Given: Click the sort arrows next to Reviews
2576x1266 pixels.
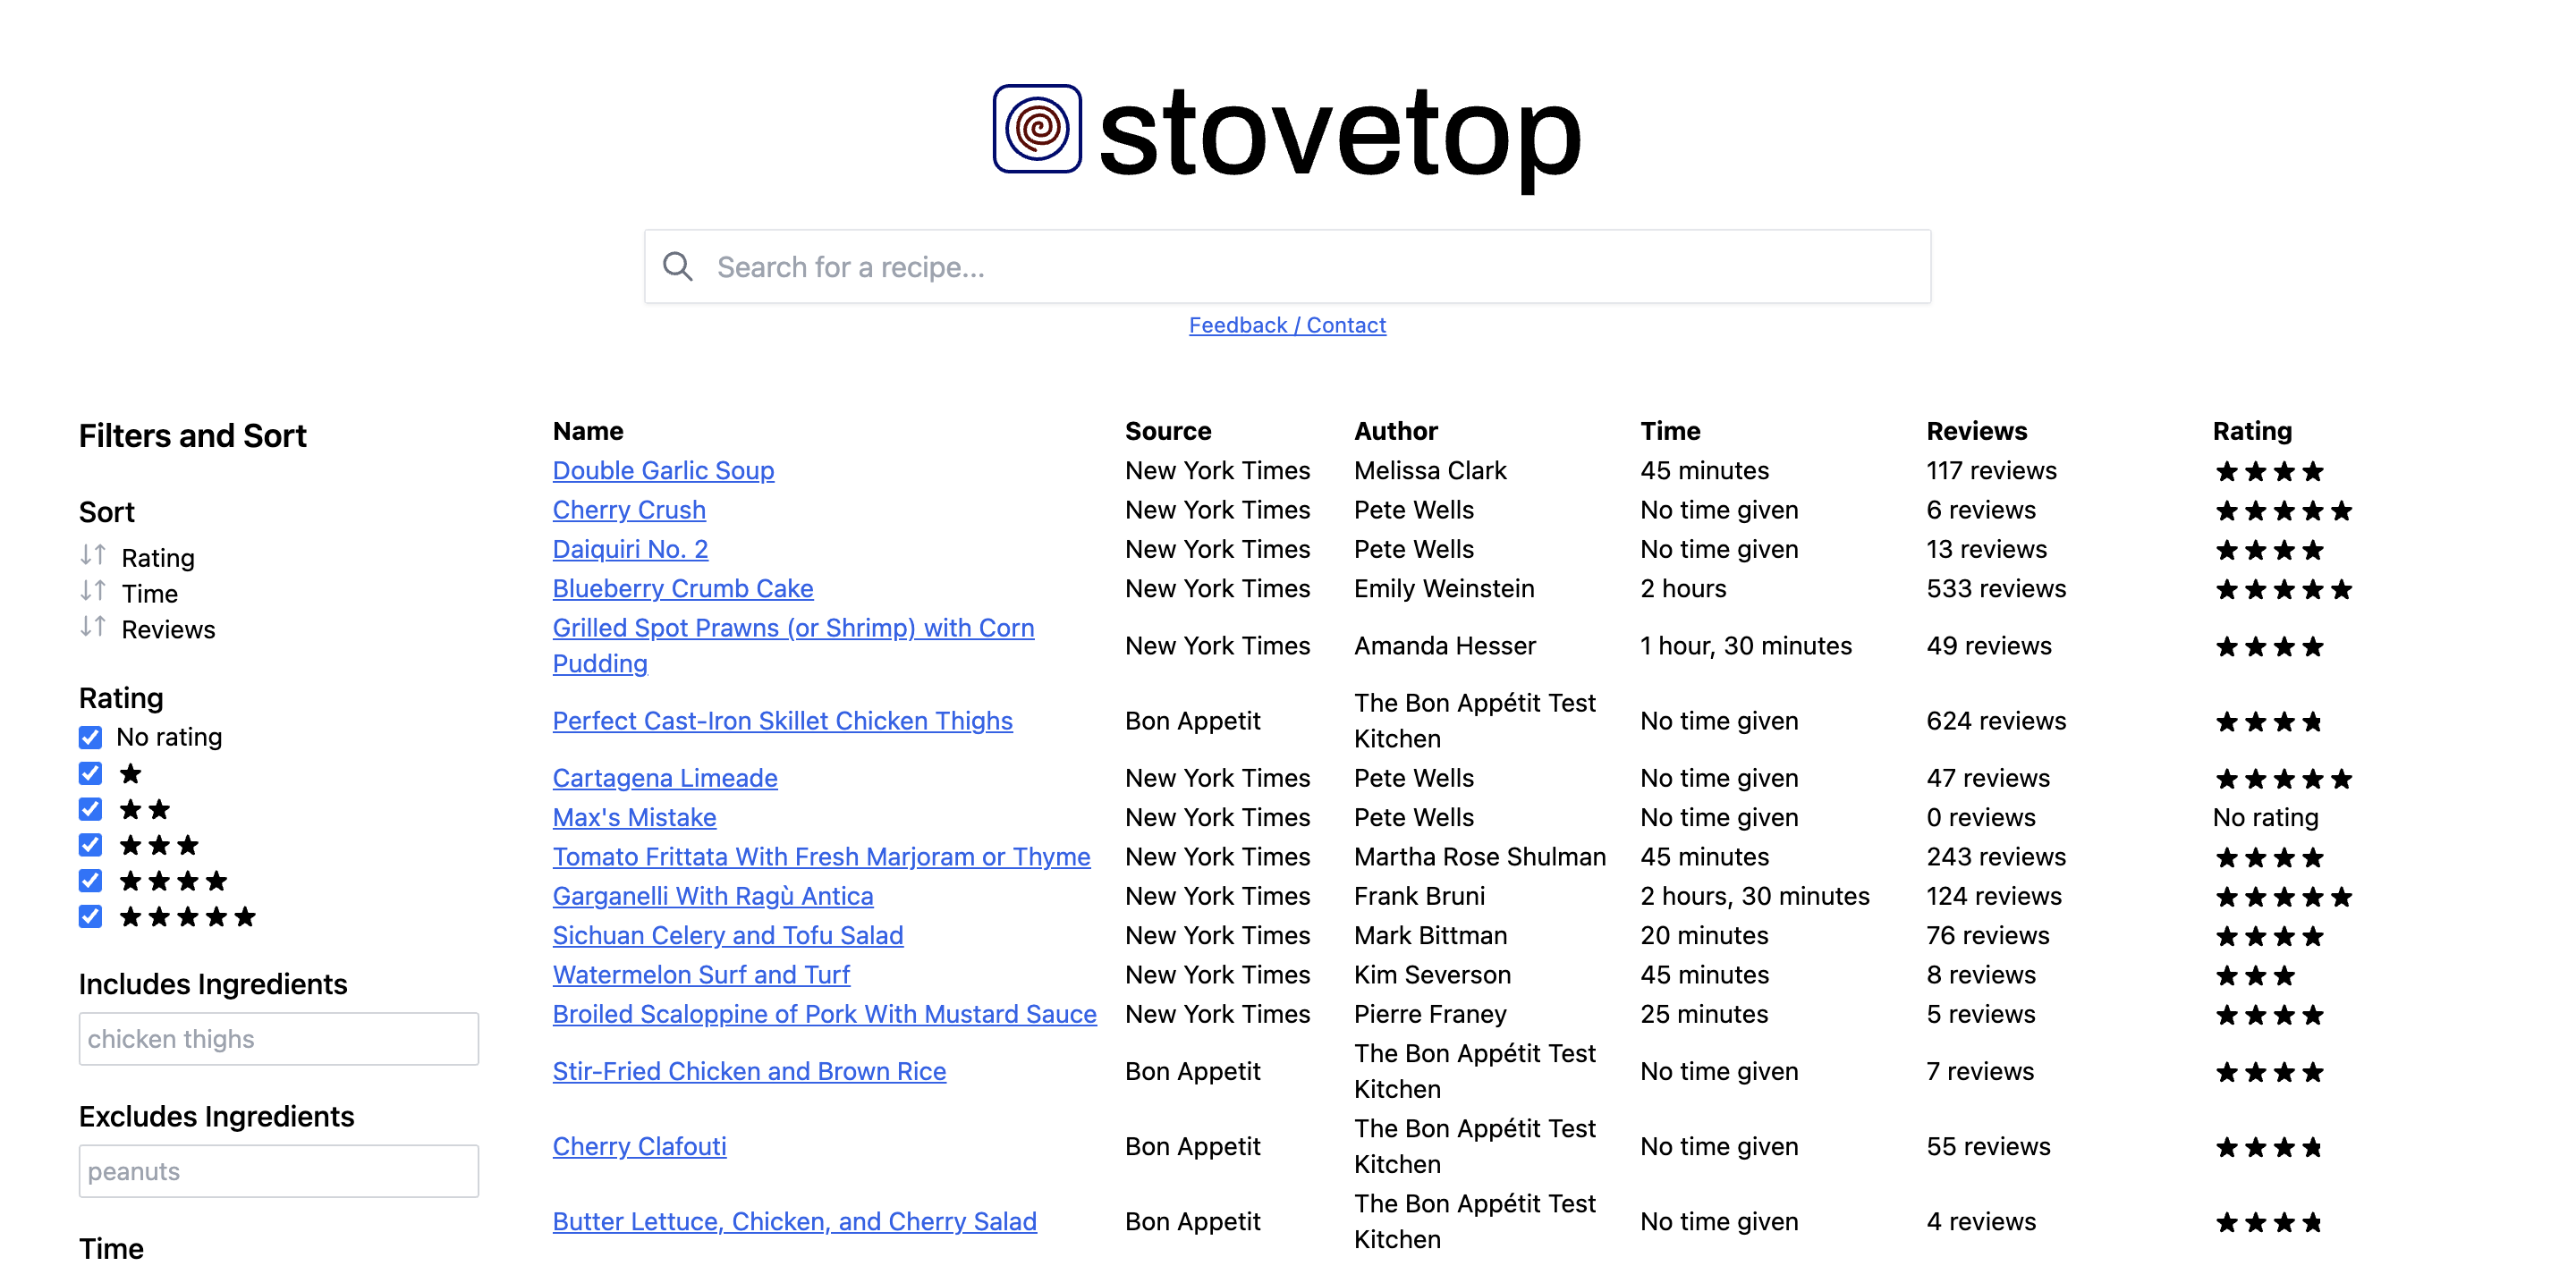Looking at the screenshot, I should [95, 629].
